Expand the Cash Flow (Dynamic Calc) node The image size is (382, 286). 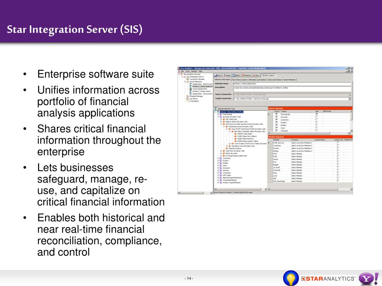click(221, 151)
